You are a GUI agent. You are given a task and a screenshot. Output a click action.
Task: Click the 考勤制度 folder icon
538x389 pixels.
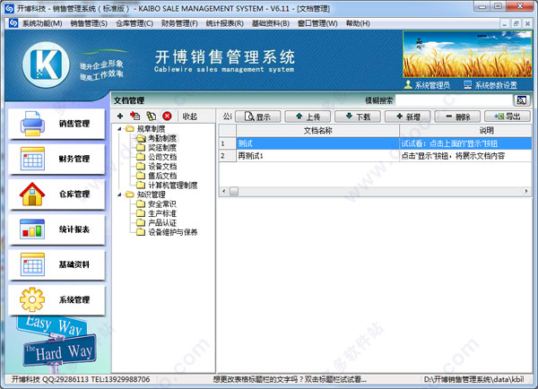(141, 138)
